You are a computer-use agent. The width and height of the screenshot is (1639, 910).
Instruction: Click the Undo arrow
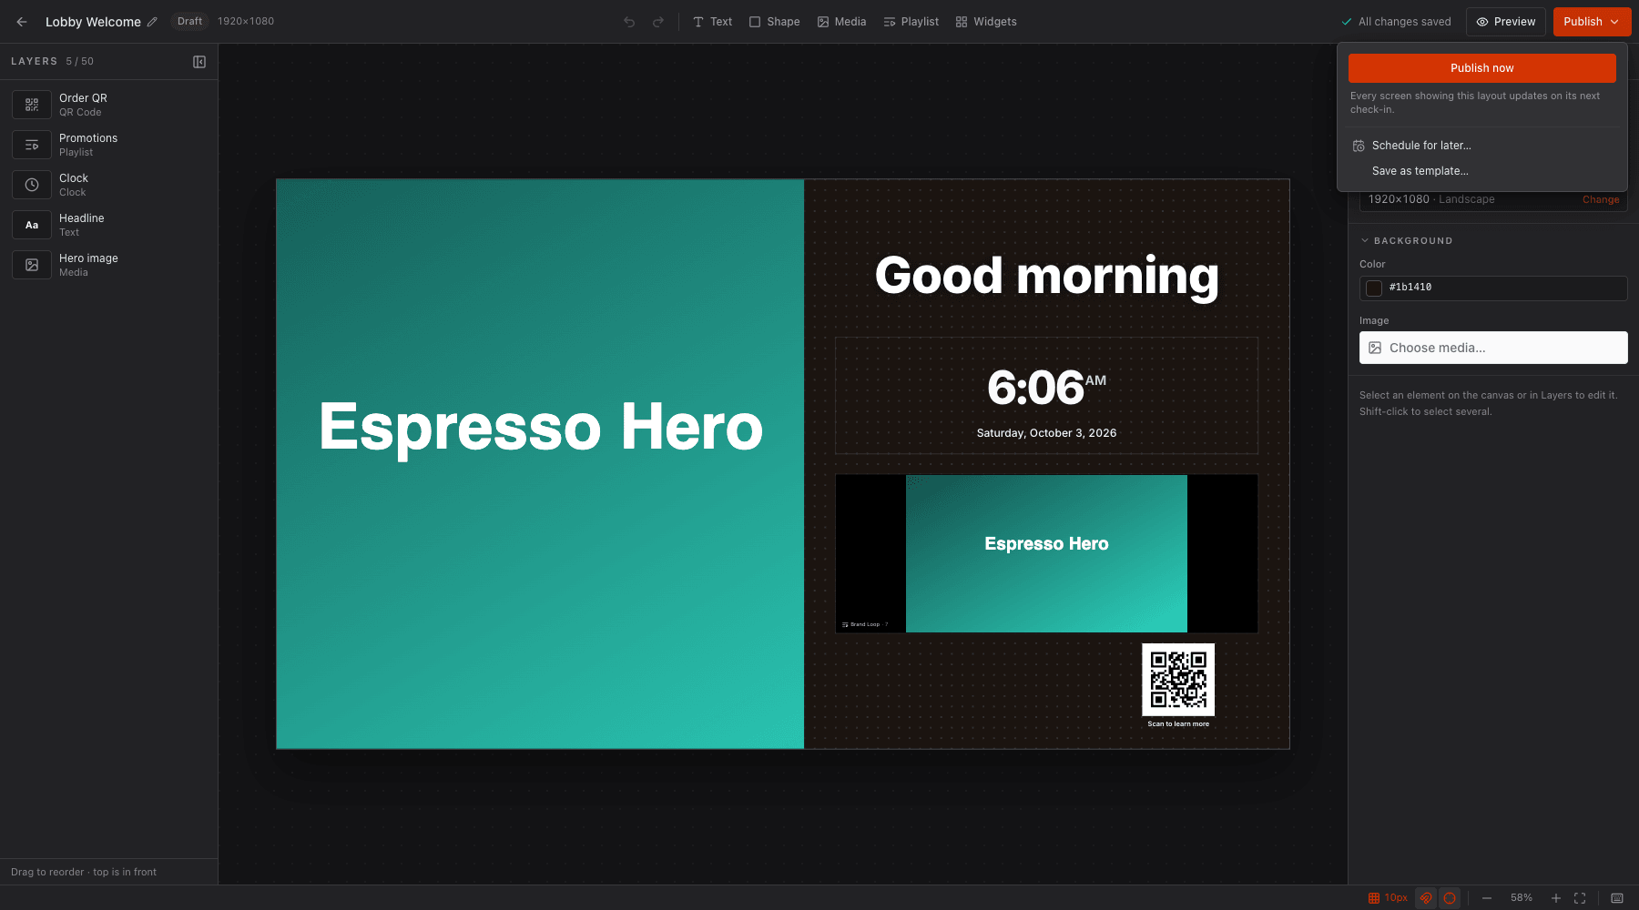click(x=629, y=22)
